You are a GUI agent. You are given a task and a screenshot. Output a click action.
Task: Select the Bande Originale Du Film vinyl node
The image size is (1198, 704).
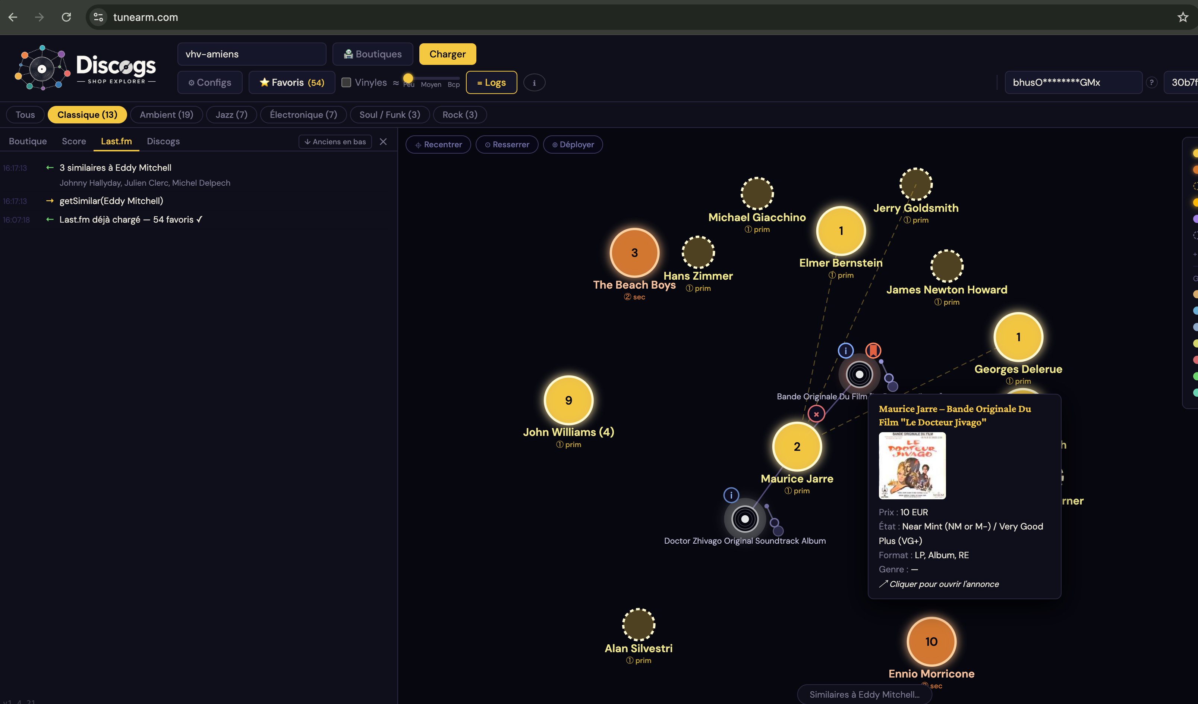click(x=859, y=375)
